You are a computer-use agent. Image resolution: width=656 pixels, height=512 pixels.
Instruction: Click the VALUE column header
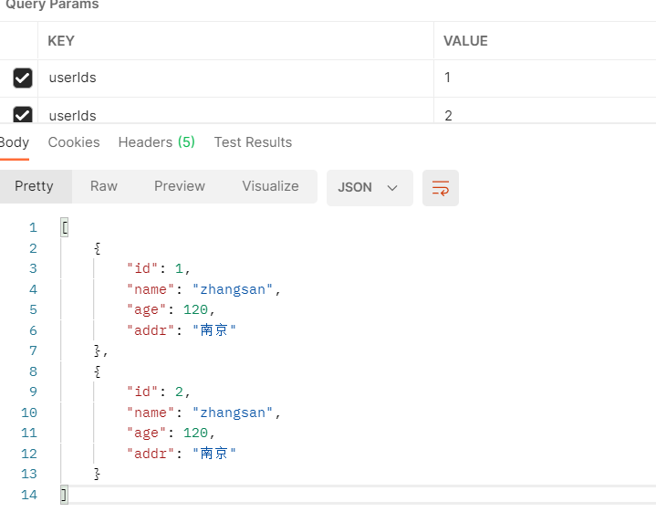(x=465, y=41)
